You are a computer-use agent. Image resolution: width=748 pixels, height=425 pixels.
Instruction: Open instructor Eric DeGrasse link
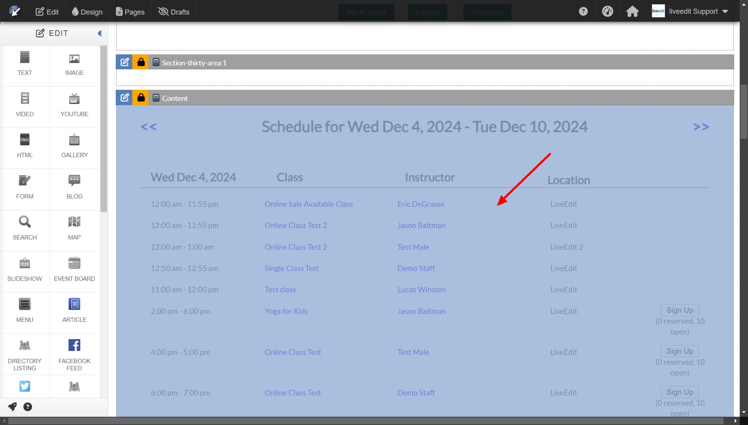pos(421,204)
